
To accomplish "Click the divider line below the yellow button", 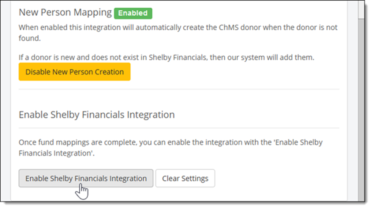I will tap(179, 89).
